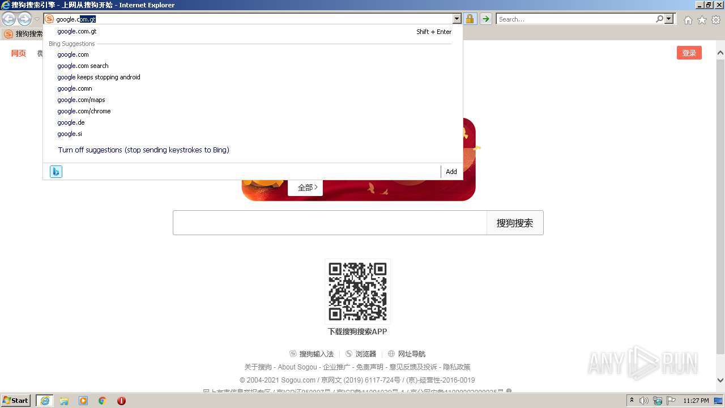Select the google.de suggestion
Viewport: 725px width, 408px height.
pyautogui.click(x=253, y=122)
